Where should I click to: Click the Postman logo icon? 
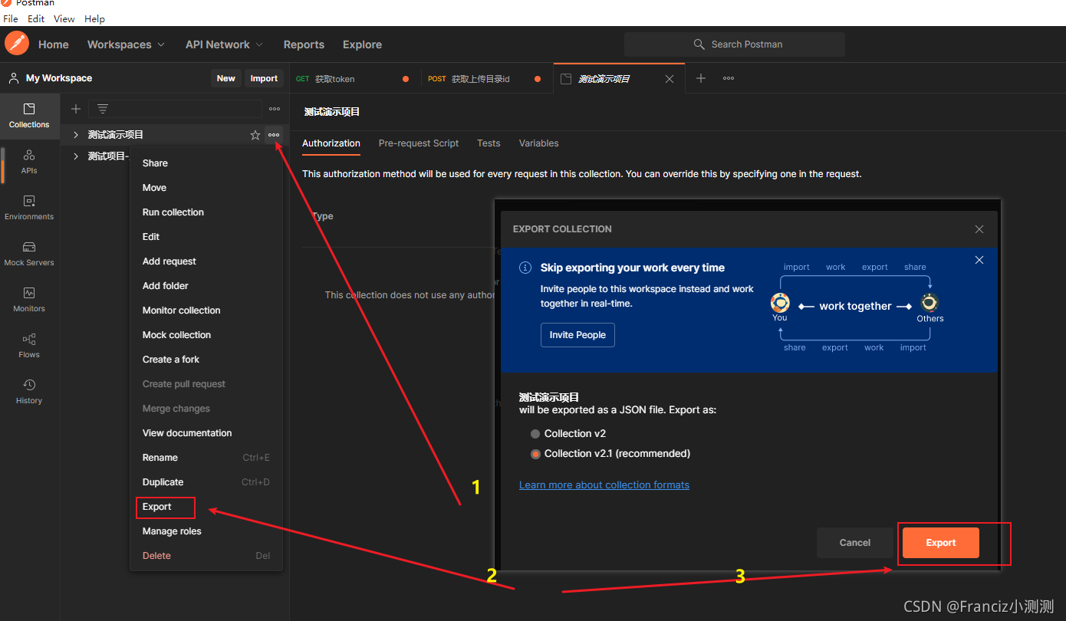(x=17, y=44)
